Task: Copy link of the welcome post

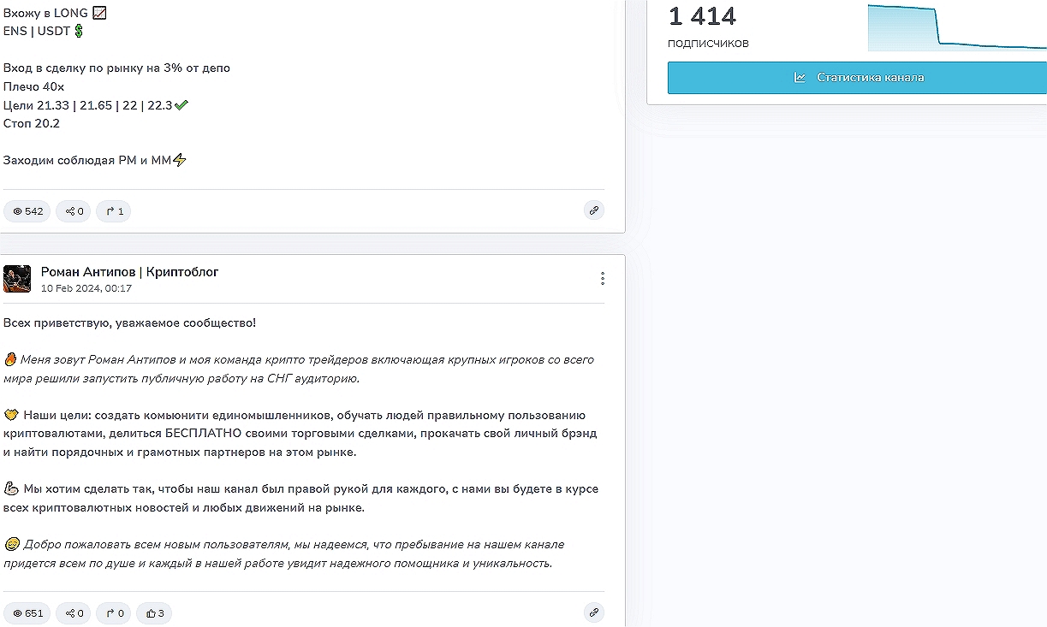Action: coord(593,612)
